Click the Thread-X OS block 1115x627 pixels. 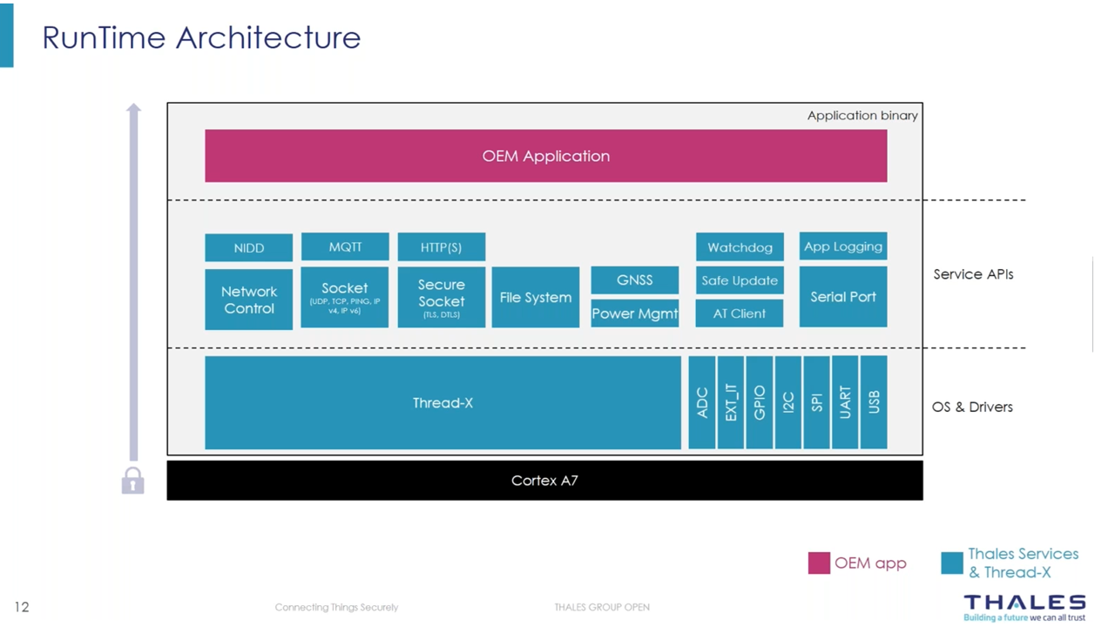(x=443, y=402)
